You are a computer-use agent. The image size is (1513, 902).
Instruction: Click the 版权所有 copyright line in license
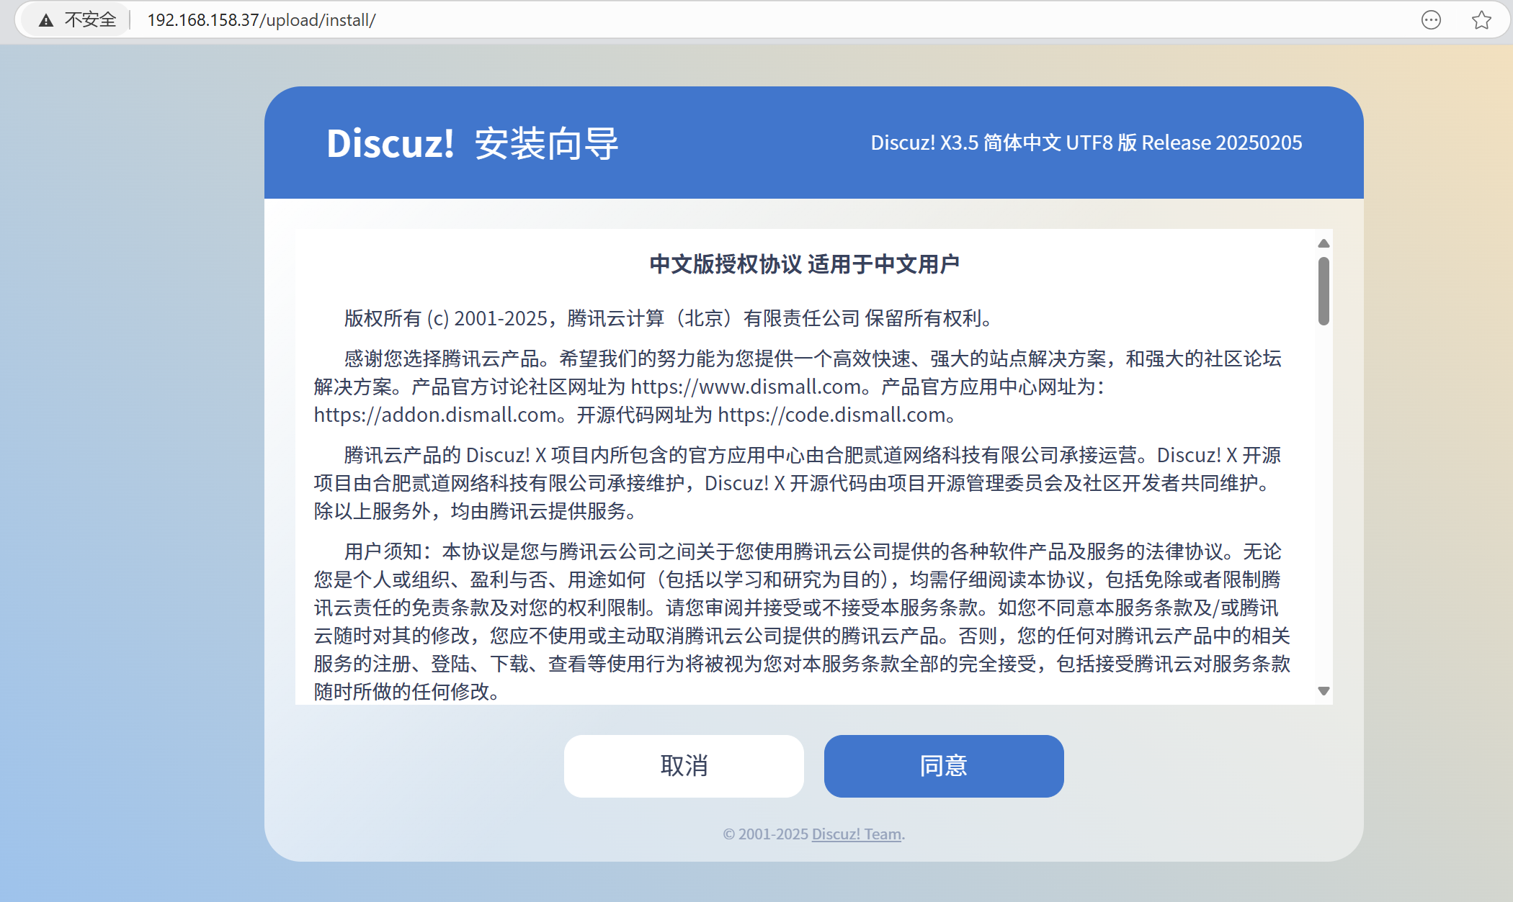click(x=667, y=318)
